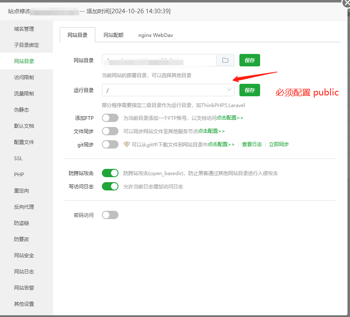This screenshot has width=350, height=317.
Task: Open SSL settings in sidebar
Action: click(x=18, y=158)
